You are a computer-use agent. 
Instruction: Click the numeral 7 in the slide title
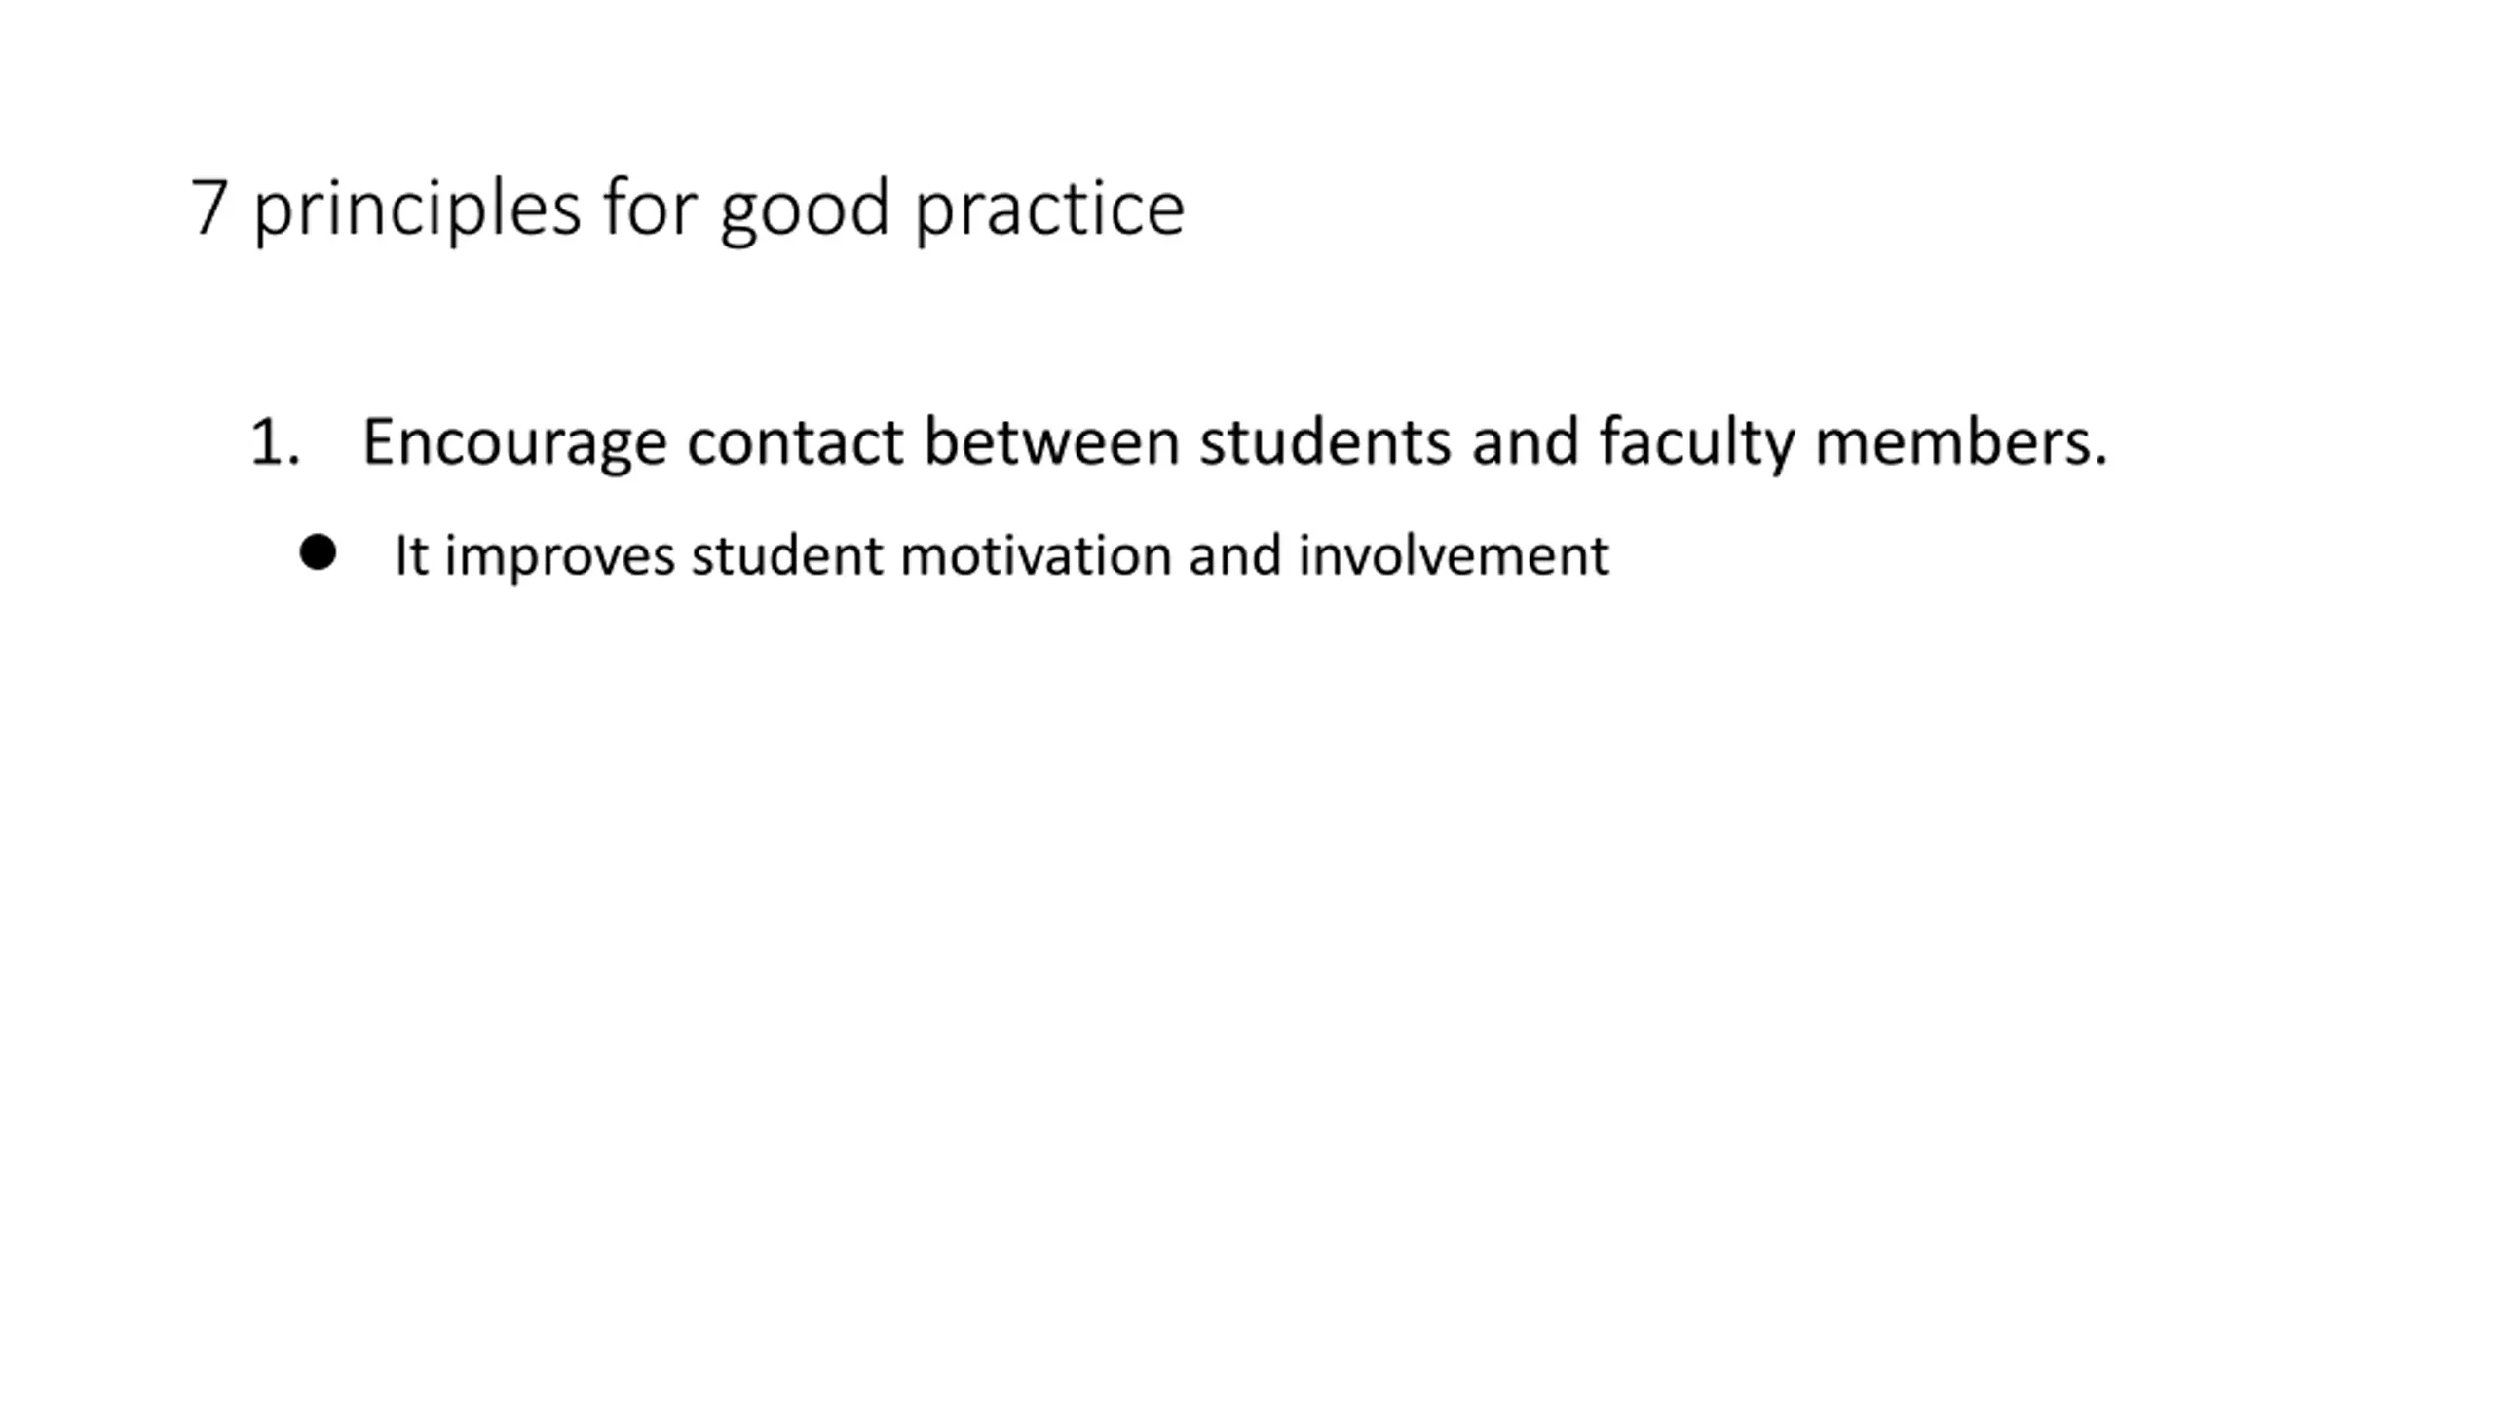click(208, 208)
